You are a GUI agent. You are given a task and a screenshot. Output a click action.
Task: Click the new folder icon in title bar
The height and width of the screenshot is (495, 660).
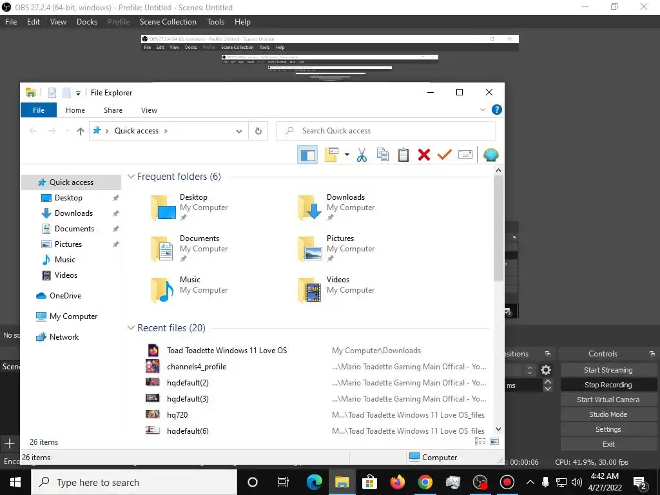(66, 93)
